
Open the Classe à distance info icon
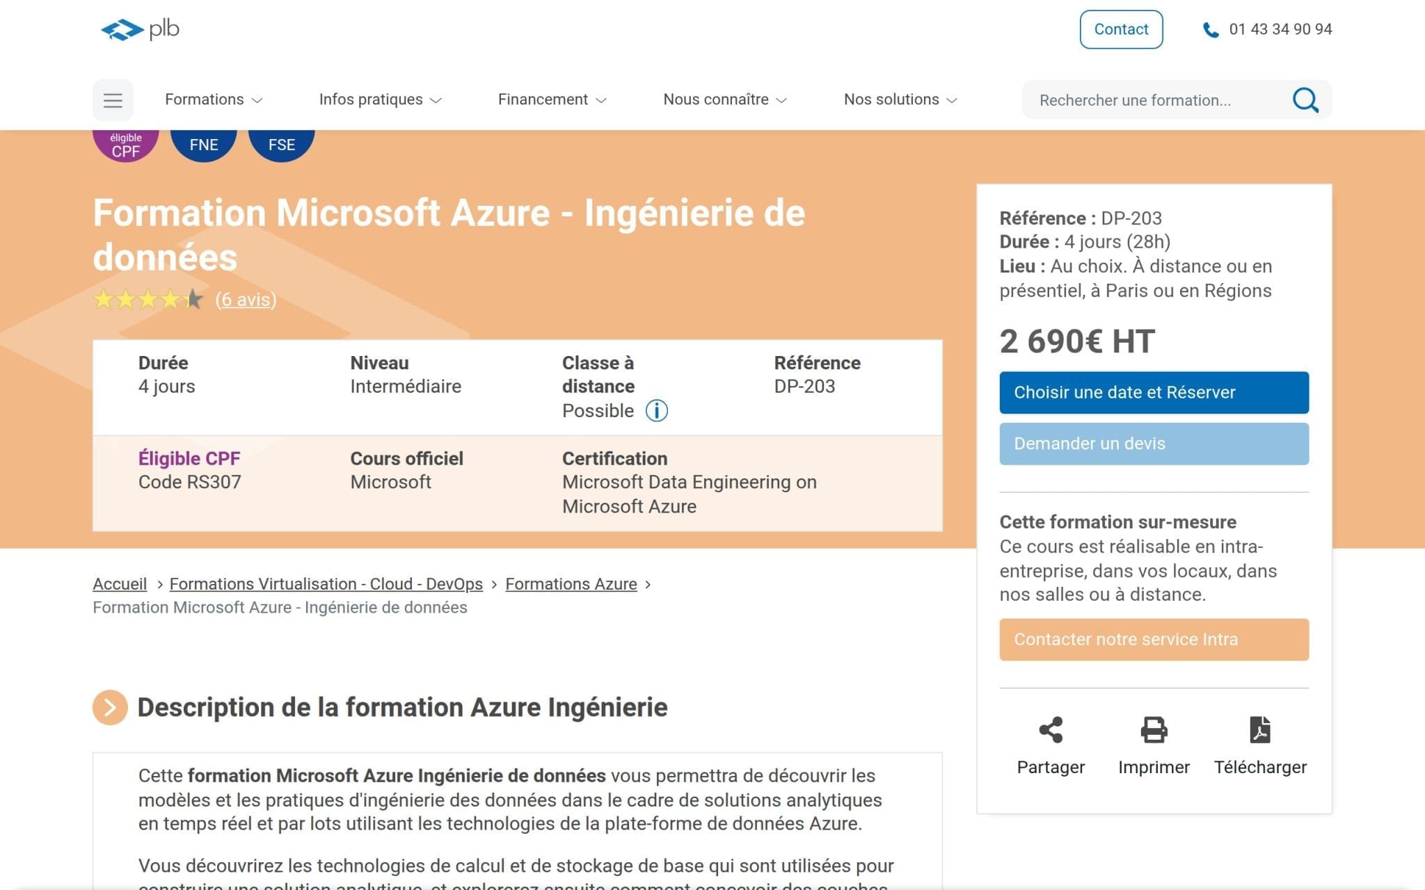[x=657, y=411]
